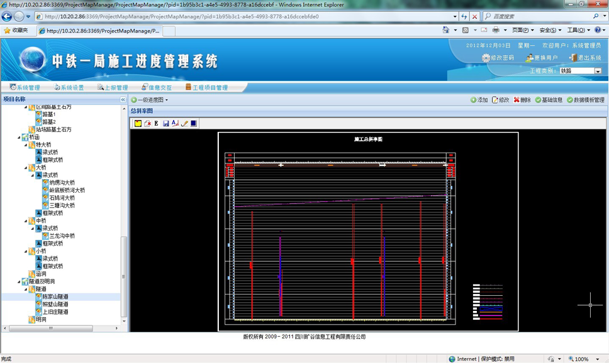Select 照壁山隧道 in the project tree

click(x=55, y=304)
